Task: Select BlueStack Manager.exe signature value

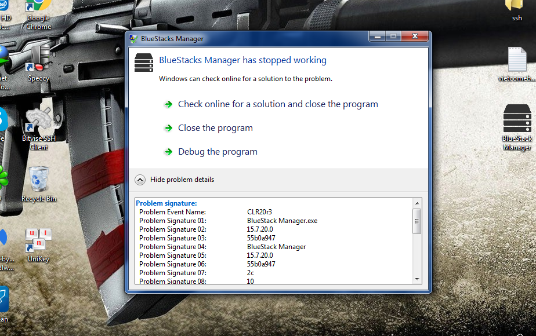Action: coord(282,221)
